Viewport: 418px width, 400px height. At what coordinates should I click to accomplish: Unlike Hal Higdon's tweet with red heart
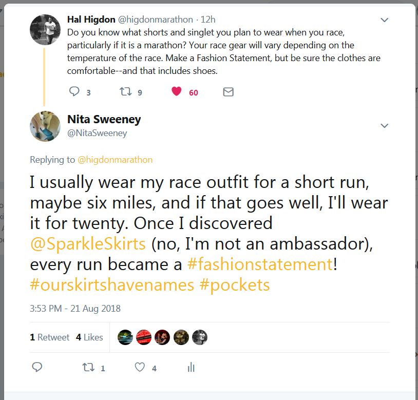coord(177,92)
